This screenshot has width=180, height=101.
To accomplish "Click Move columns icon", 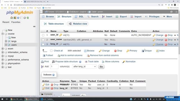I will tap(103, 62).
